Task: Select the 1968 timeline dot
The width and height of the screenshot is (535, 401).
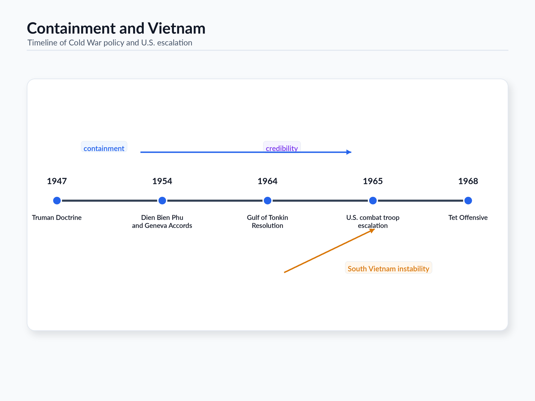Action: tap(468, 200)
